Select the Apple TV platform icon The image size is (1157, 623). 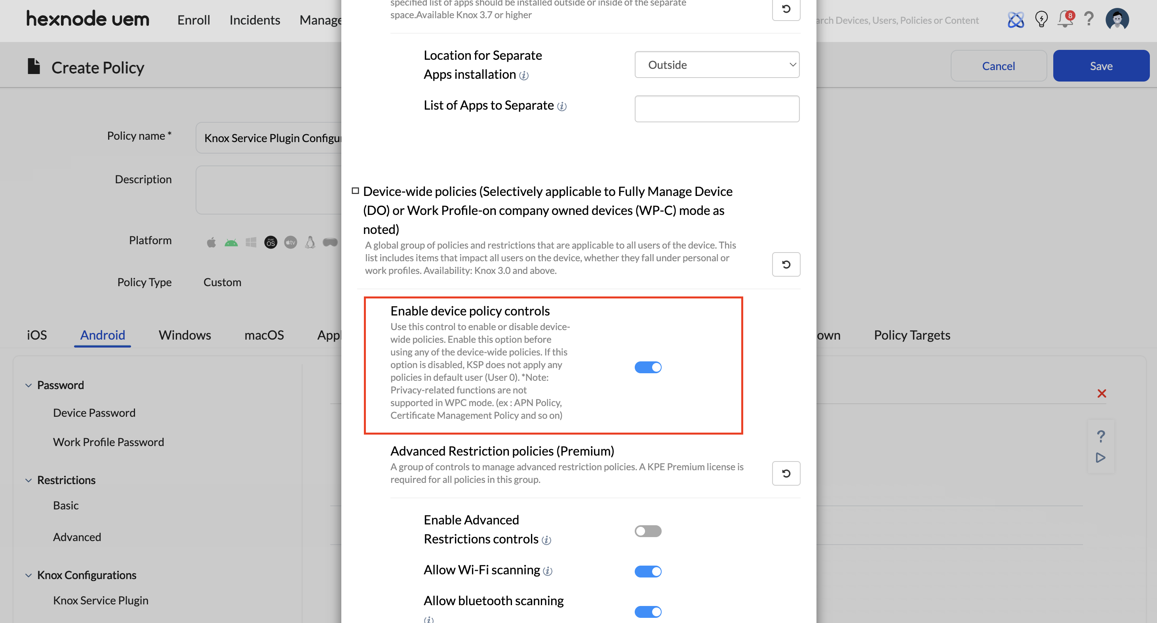290,242
